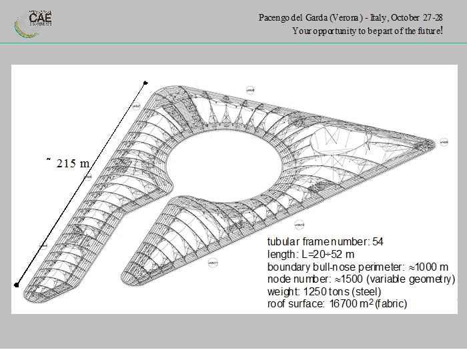Click the CAE conference logo
Screen dimensions: 467x350
coord(33,22)
